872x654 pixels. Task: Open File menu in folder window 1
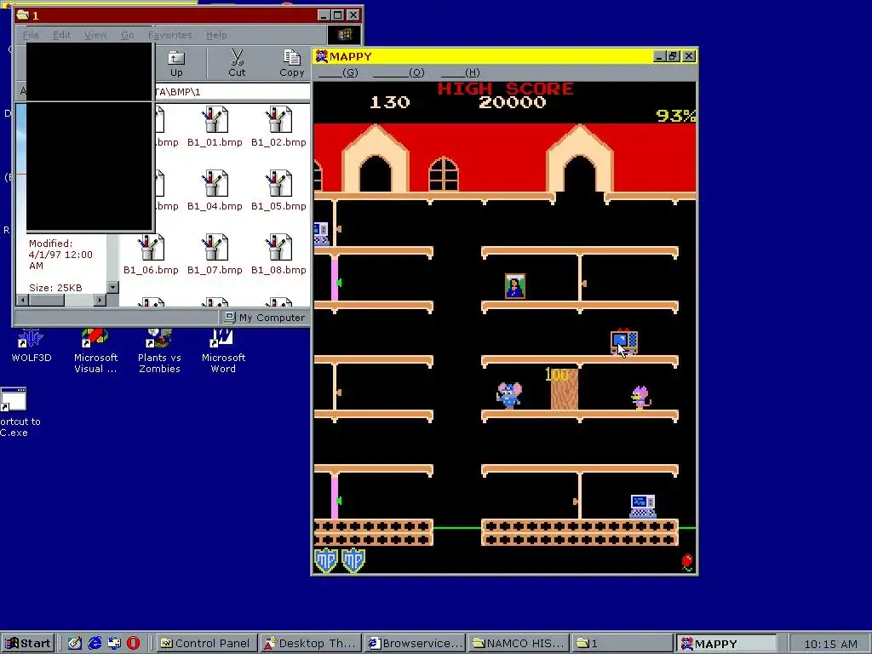tap(31, 35)
